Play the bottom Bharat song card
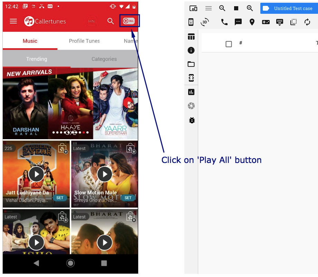 [105, 243]
